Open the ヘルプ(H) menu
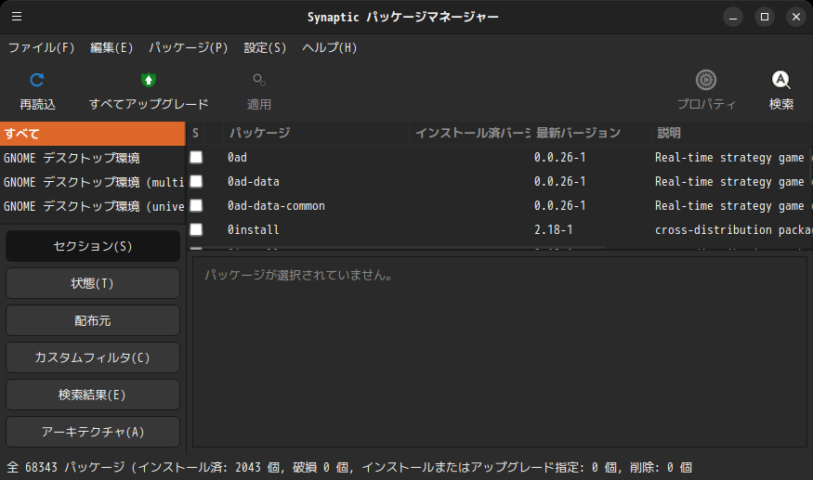Screen dimensions: 813x480 click(329, 47)
